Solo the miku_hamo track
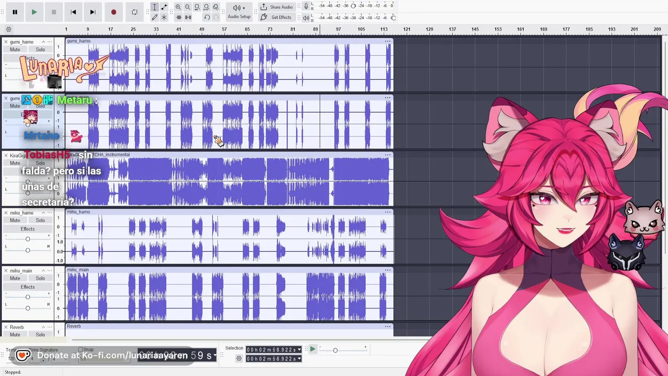 coord(40,220)
